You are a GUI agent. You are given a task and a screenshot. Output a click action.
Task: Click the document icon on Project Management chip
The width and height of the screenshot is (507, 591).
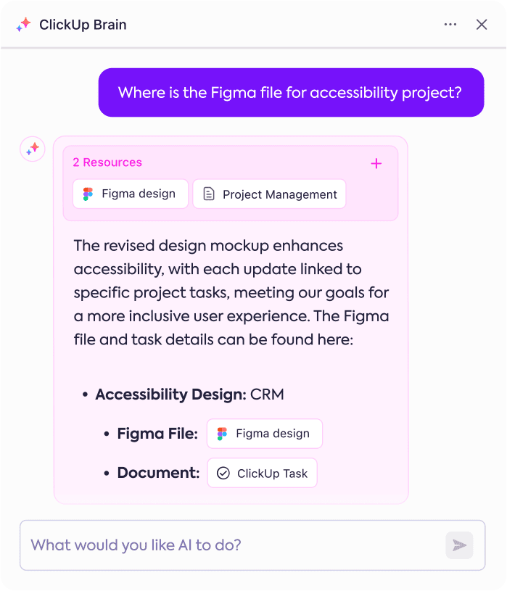tap(209, 194)
